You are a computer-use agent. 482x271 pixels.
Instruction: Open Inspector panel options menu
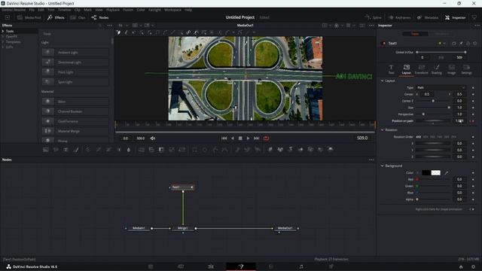(x=477, y=25)
